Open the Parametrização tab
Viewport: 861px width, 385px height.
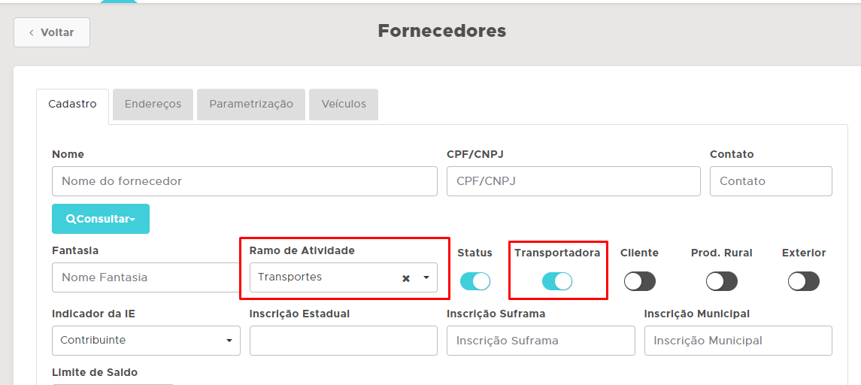pyautogui.click(x=251, y=105)
